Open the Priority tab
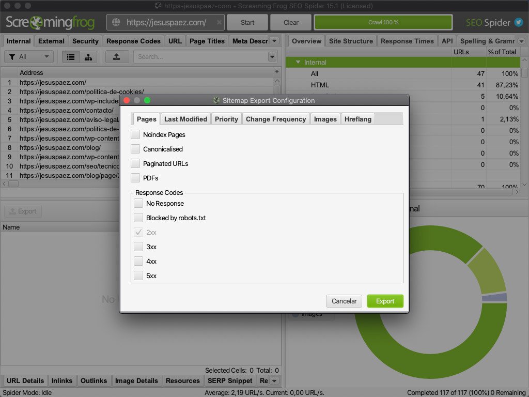 click(x=226, y=119)
